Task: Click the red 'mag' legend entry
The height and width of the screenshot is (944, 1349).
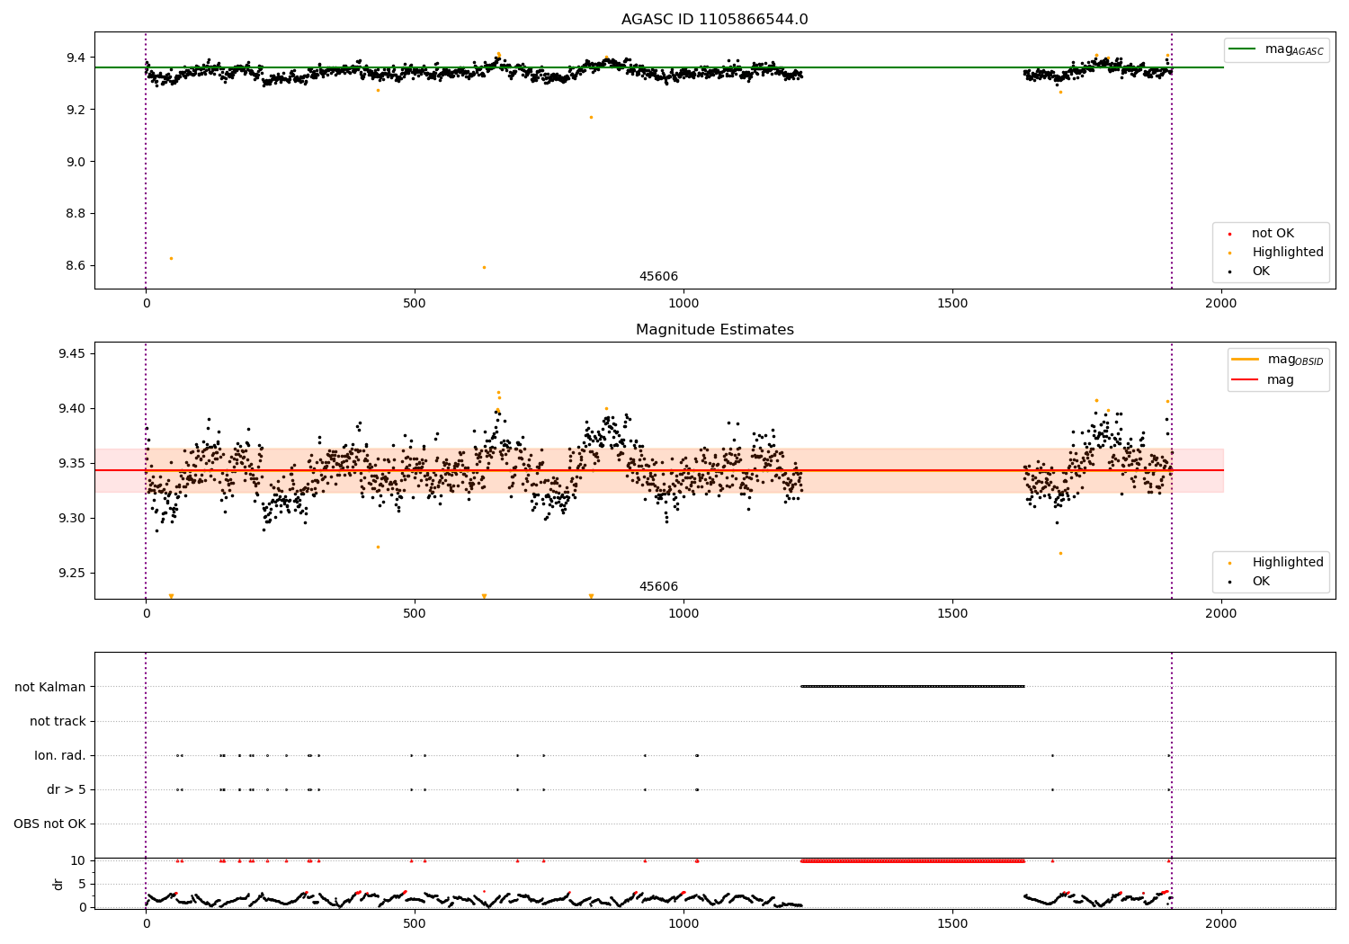Action: pos(1263,380)
